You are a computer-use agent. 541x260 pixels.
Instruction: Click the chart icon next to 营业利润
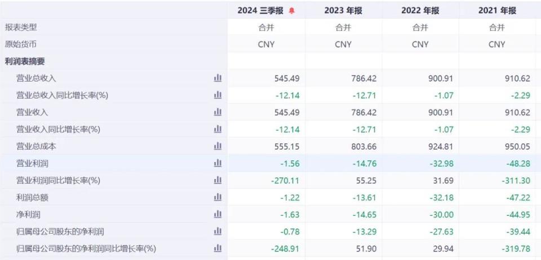[x=218, y=163]
